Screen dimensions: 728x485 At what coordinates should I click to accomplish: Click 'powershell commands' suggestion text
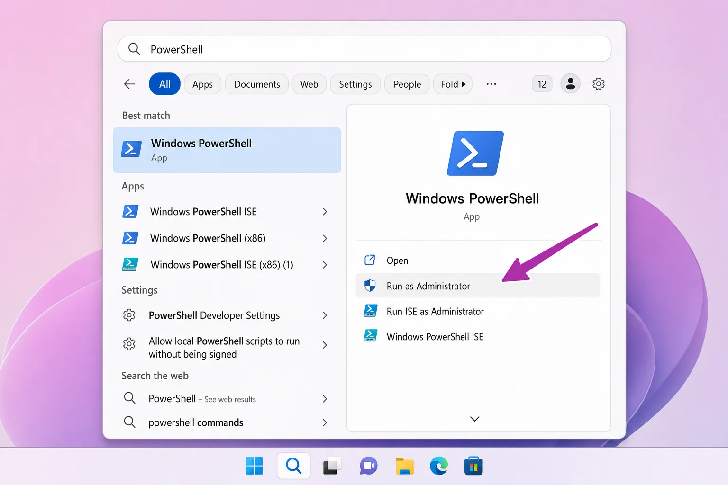(x=196, y=422)
